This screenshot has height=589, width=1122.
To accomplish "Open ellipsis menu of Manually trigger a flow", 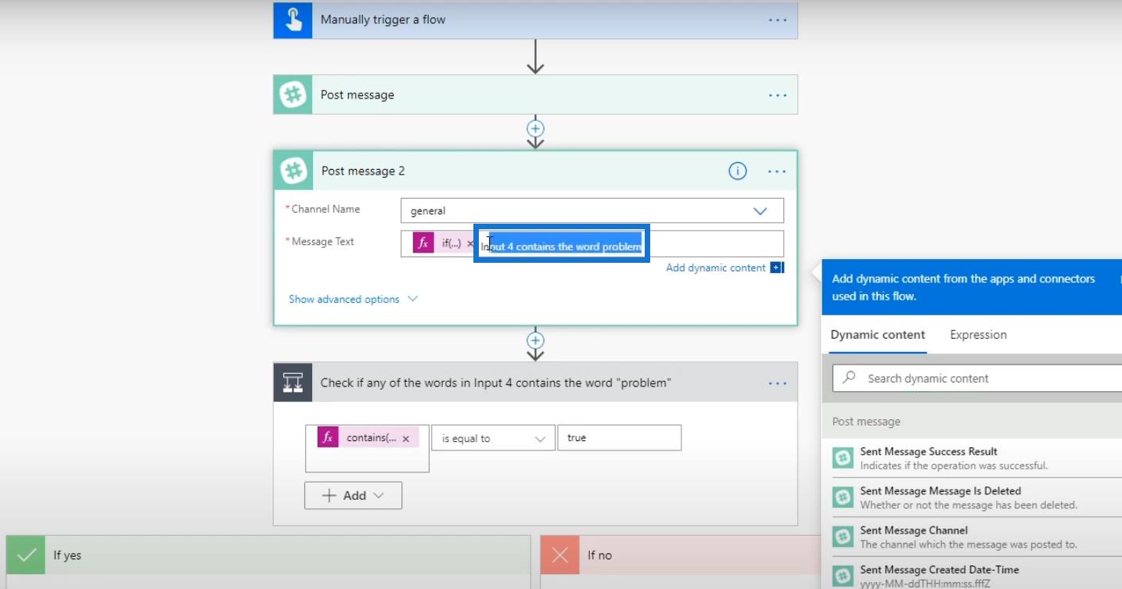I will point(777,20).
